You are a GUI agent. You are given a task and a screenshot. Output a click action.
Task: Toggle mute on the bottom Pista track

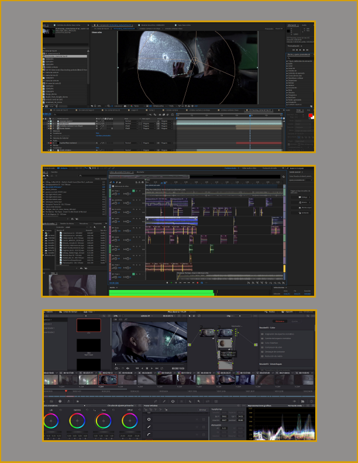[x=133, y=274]
